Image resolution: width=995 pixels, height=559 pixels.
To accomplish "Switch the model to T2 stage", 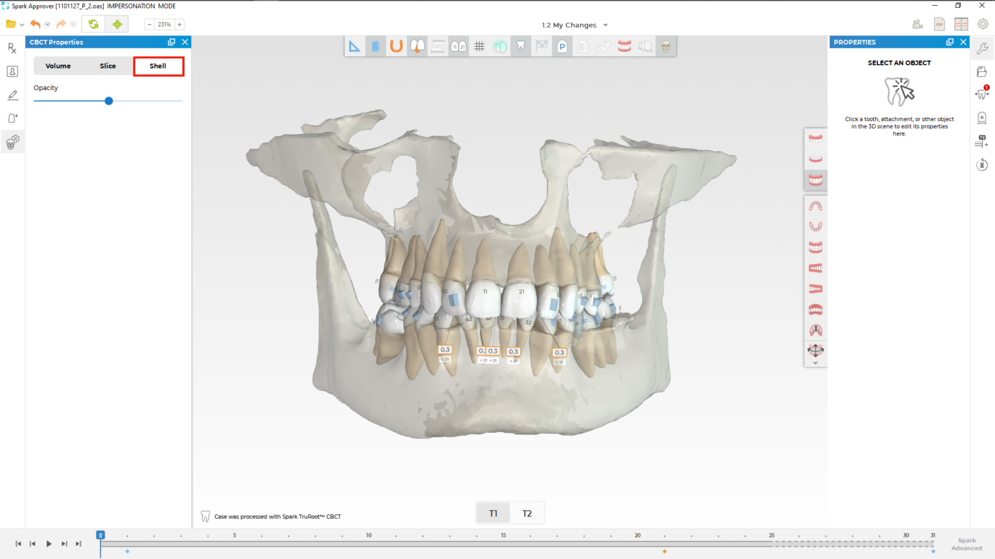I will (x=527, y=512).
